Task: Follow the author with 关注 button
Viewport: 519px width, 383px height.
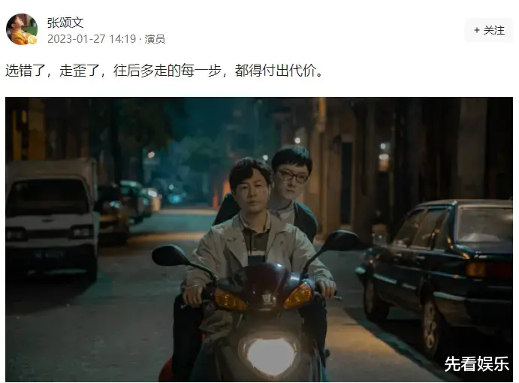Action: click(489, 30)
